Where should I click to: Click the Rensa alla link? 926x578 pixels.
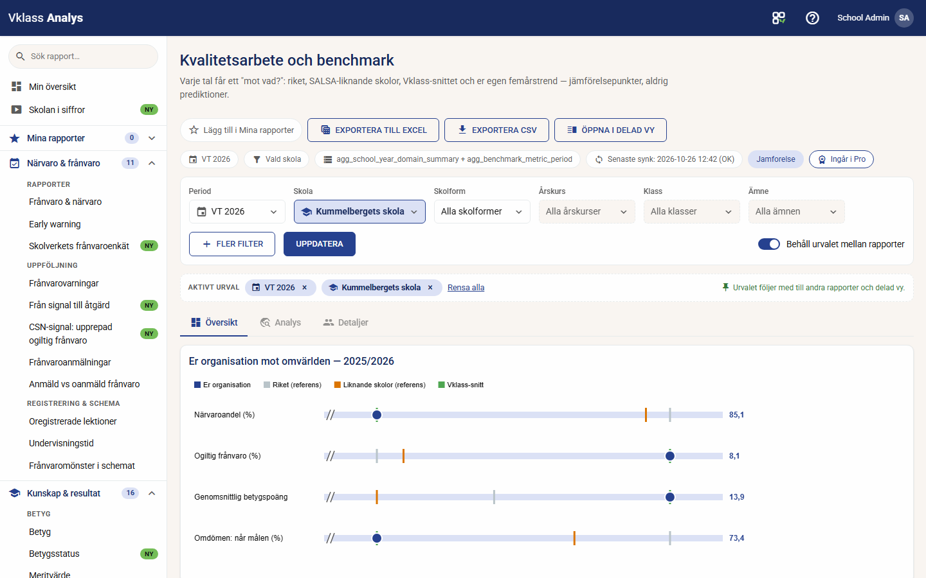tap(466, 288)
